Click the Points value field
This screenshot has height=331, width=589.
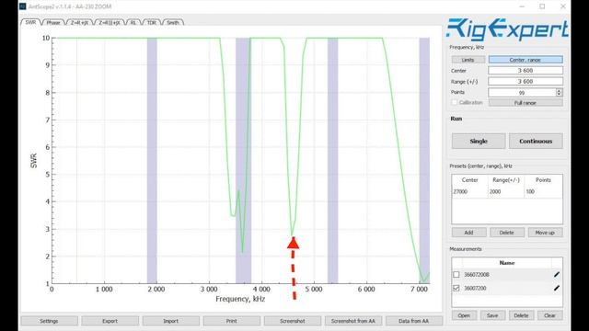coord(522,92)
